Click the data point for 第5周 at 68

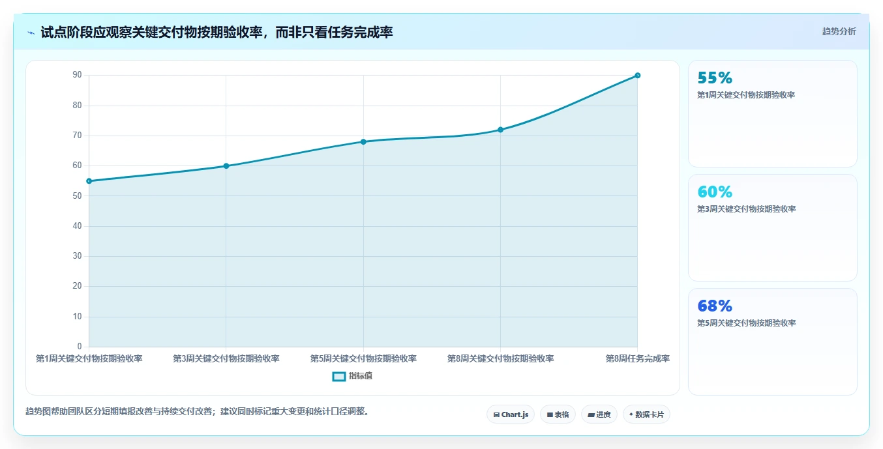[363, 142]
